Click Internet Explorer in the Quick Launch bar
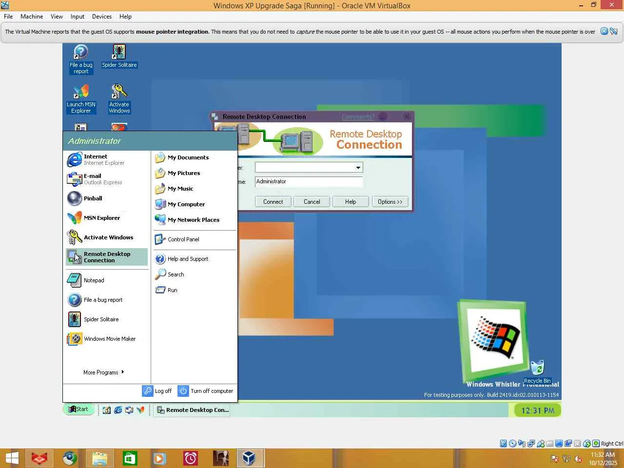The width and height of the screenshot is (624, 468). (x=118, y=410)
